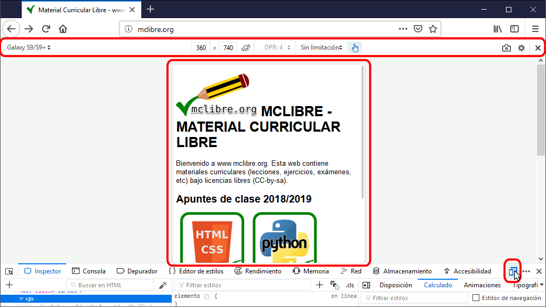546x307 pixels.
Task: Switch to the Inspector tab
Action: pos(42,271)
